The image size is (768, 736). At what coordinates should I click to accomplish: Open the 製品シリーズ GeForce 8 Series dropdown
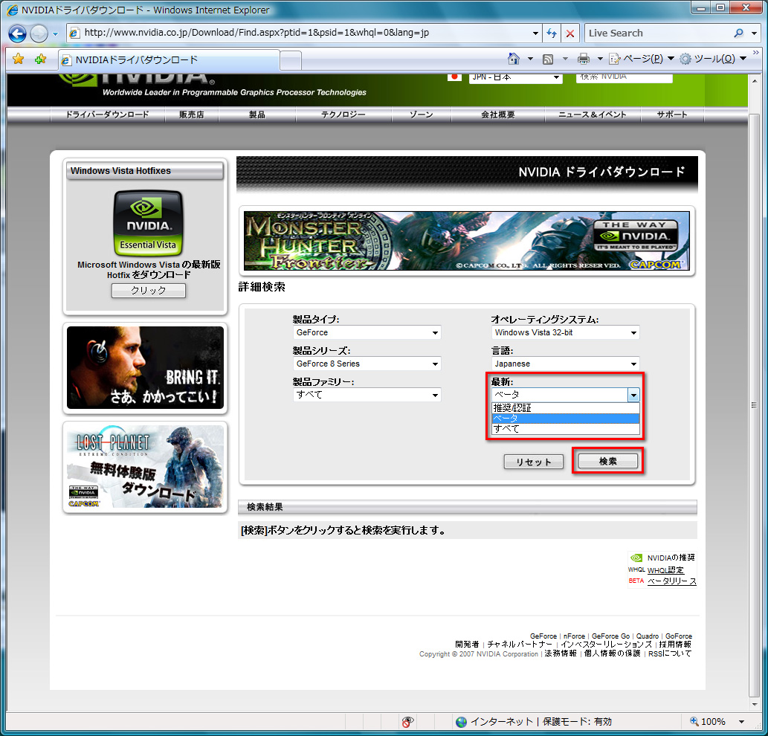coord(367,364)
